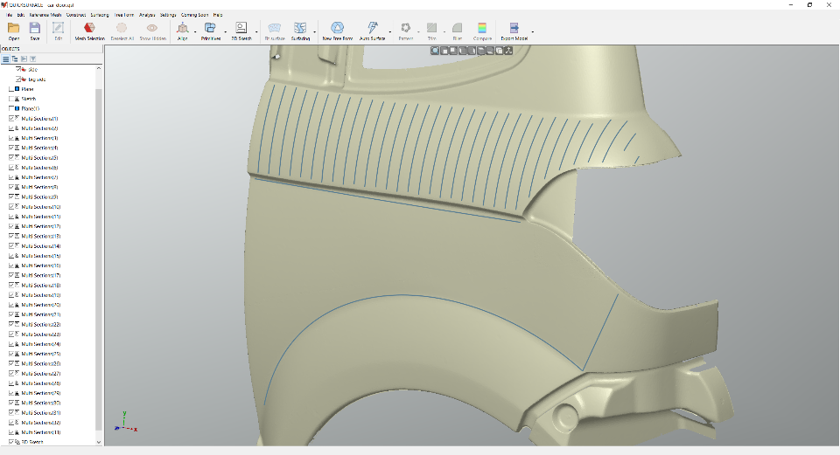
Task: Click the icon left of the funnel in Objects panel
Action: point(24,59)
